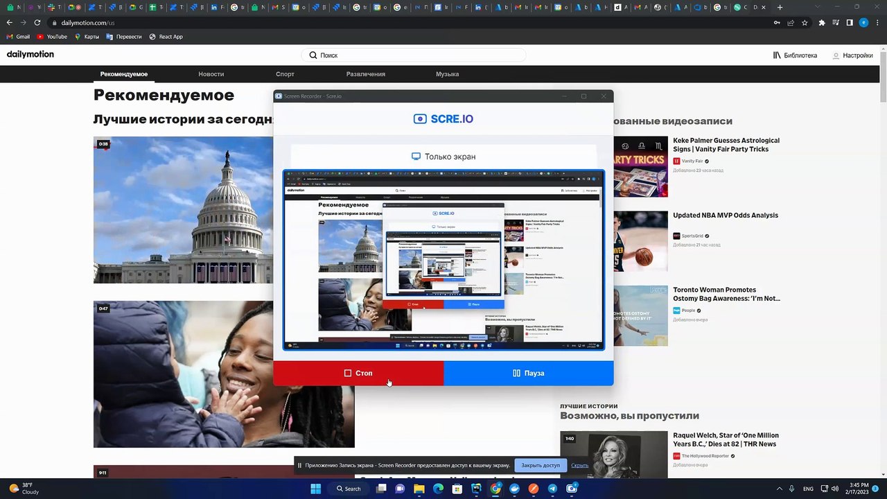This screenshot has width=887, height=499.
Task: Open the Screen Recorder taskbar icon
Action: pyautogui.click(x=572, y=489)
